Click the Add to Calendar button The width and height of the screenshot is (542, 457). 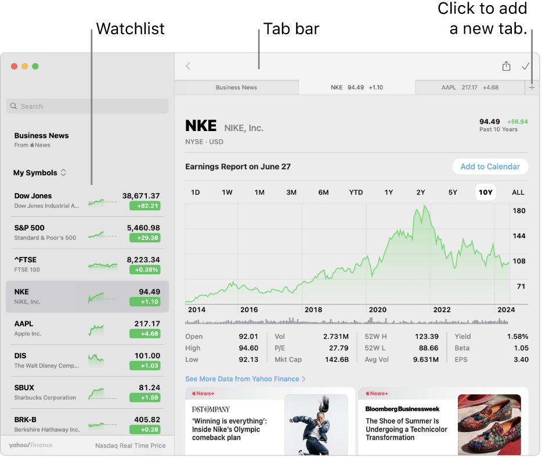tap(490, 166)
